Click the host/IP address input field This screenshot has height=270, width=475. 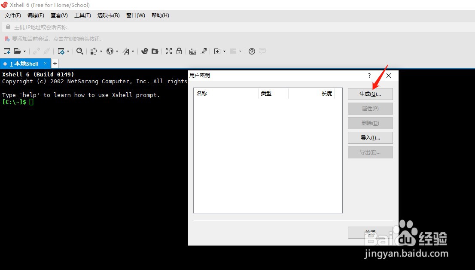coord(86,27)
